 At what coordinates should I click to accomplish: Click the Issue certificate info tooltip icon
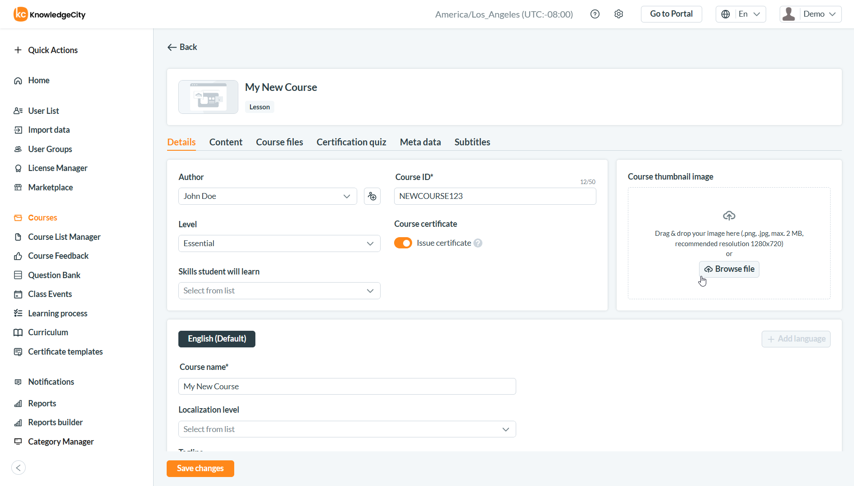pos(478,243)
